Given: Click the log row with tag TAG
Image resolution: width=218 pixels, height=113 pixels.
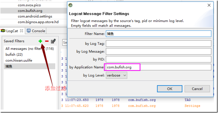Looking at the screenshot, I should click(x=137, y=100).
